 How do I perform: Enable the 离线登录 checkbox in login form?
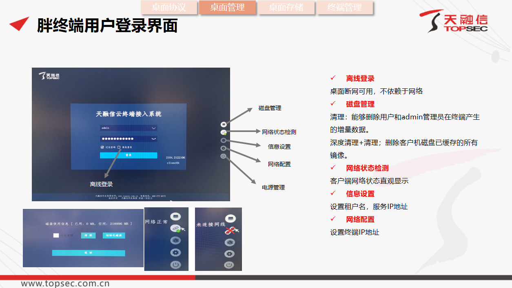click(119, 147)
